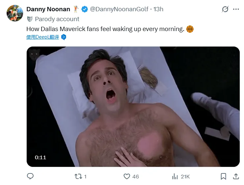Click the DeepL hexagon logo icon
The image size is (244, 185).
[64, 37]
